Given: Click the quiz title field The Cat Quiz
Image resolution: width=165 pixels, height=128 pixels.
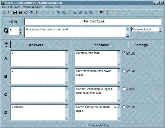Looking at the screenshot, I should pyautogui.click(x=93, y=22).
